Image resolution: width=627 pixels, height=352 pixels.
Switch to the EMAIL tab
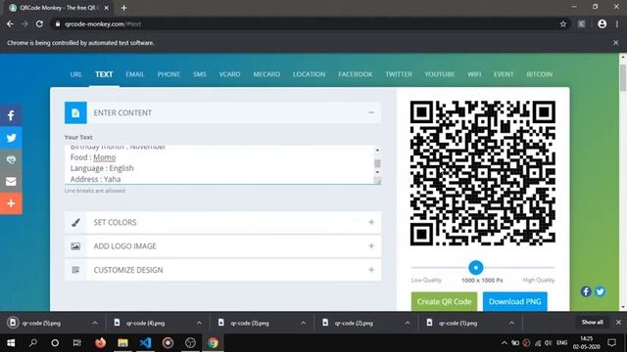tap(135, 74)
